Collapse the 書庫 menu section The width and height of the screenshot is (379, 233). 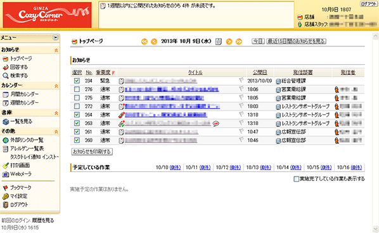[x=56, y=113]
